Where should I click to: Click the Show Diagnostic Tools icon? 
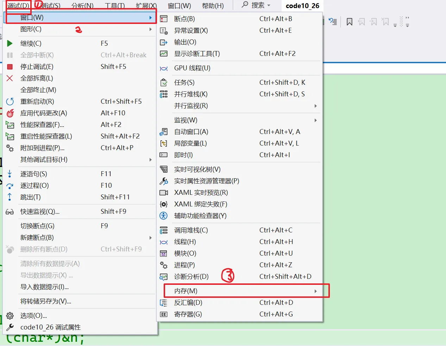point(164,53)
